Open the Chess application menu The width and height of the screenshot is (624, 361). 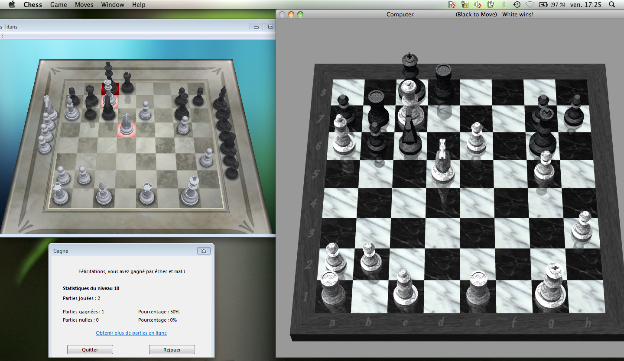[33, 5]
